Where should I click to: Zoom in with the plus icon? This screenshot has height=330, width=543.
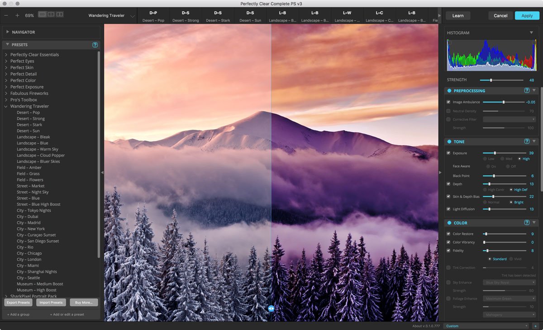17,15
